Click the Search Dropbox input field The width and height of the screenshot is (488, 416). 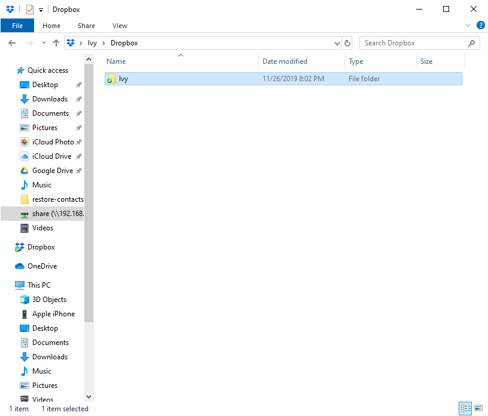[x=413, y=43]
